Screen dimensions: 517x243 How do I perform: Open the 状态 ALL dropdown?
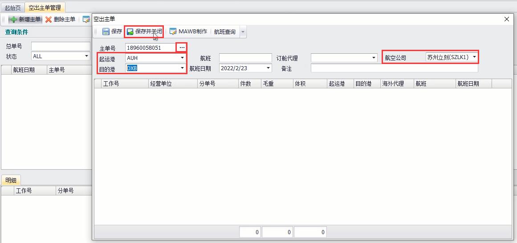87,56
